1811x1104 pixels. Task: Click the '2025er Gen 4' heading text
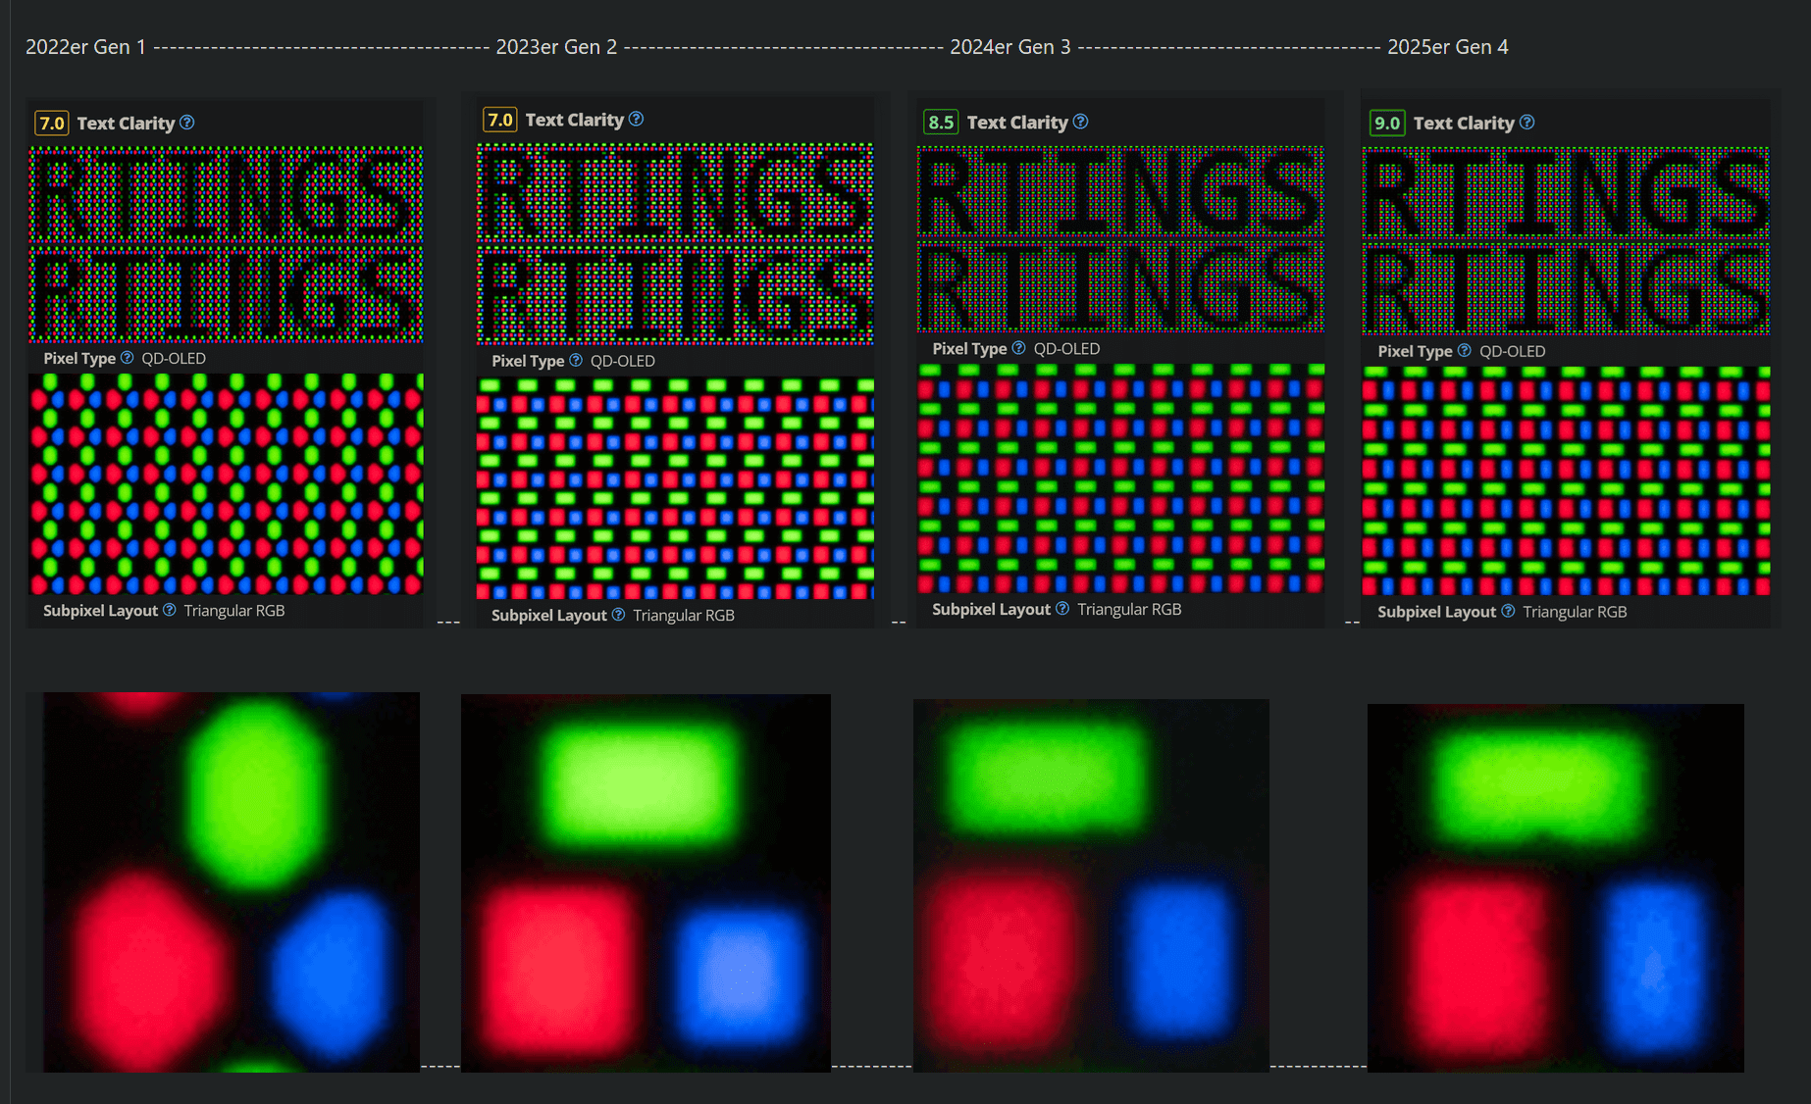(x=1448, y=47)
